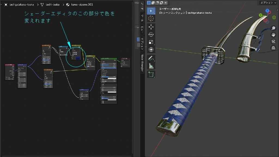Collapse the green Principled BSDF node header arrow
This screenshot has width=279, height=157.
pyautogui.click(x=102, y=59)
